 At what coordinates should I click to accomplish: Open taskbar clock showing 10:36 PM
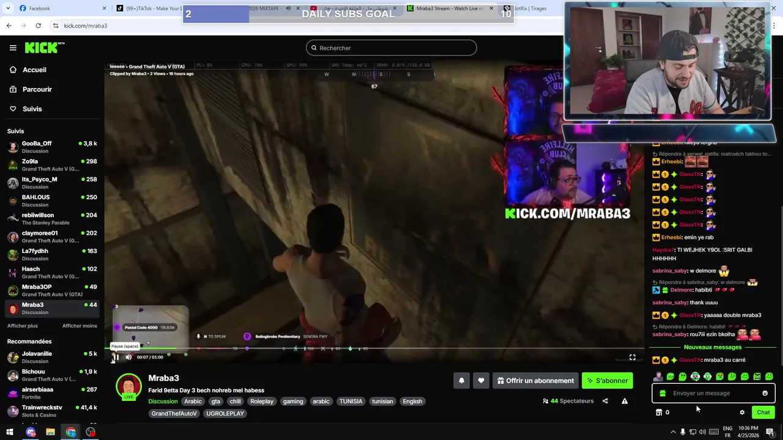click(748, 432)
